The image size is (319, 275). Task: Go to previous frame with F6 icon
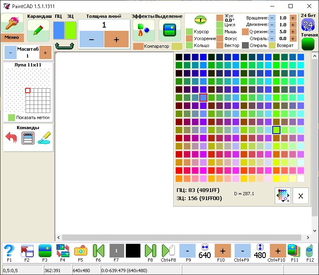pyautogui.click(x=98, y=250)
